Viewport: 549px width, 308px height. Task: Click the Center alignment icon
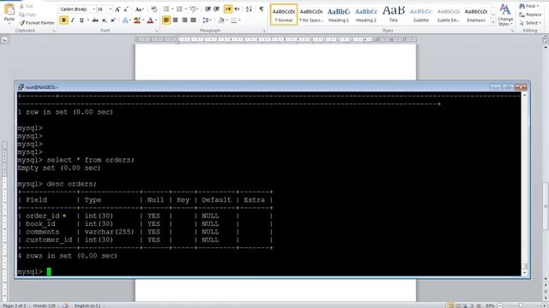pyautogui.click(x=175, y=21)
